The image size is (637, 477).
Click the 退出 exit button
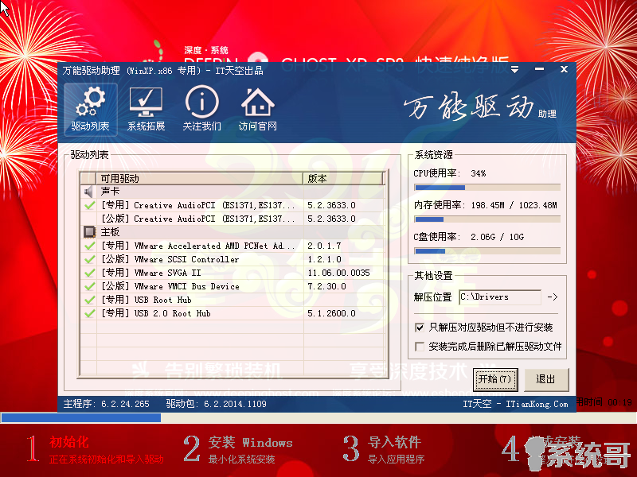coord(545,379)
